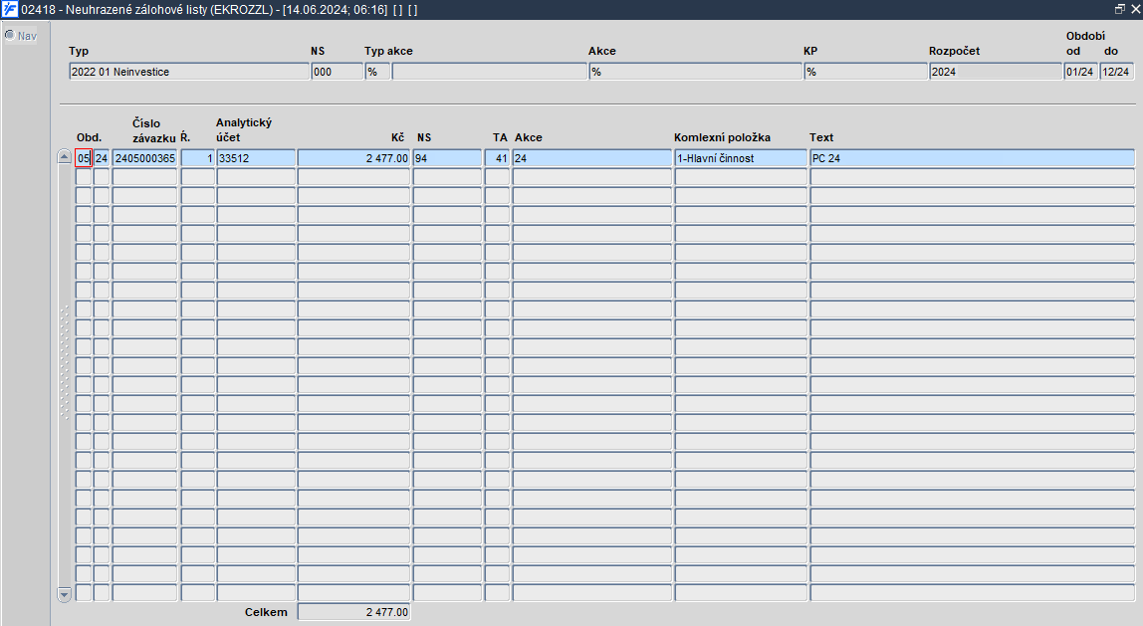The width and height of the screenshot is (1143, 626).
Task: Select the Analytický účet cell 33512
Action: tap(256, 158)
